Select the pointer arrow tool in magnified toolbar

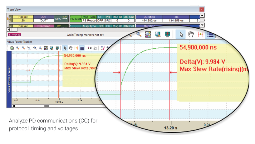pos(182,34)
